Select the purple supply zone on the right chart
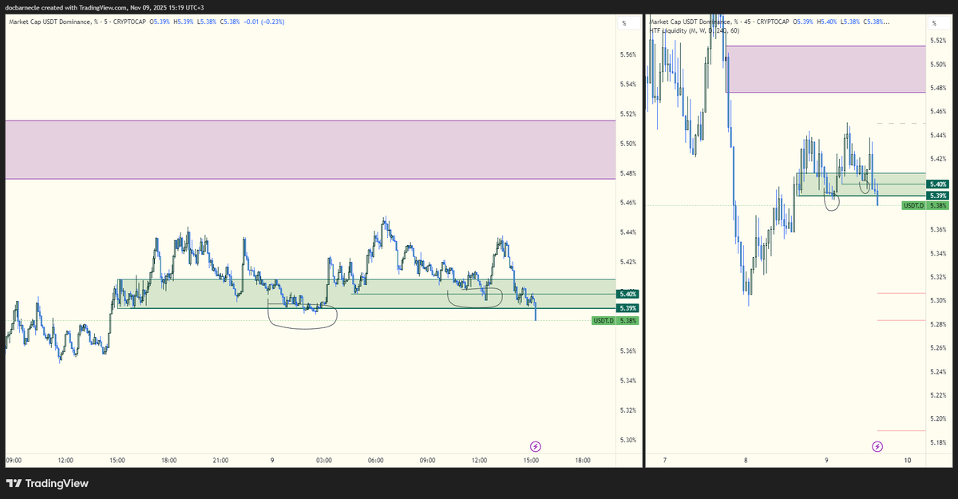Viewport: 958px width, 499px height. [x=826, y=69]
